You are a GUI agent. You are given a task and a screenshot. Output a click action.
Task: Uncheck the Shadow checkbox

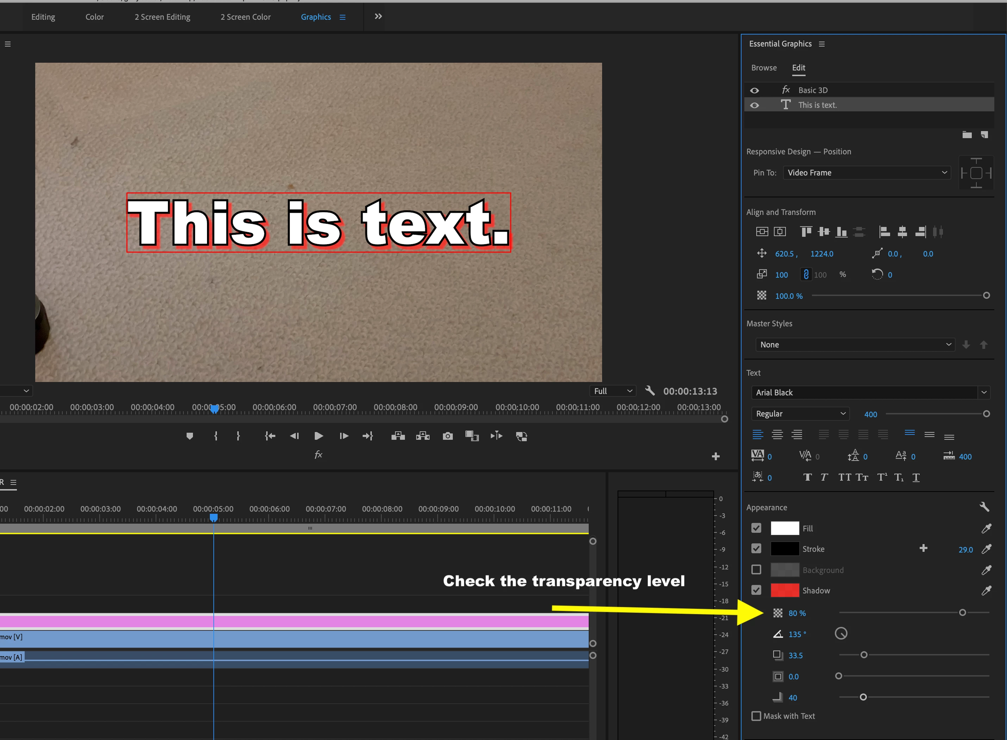tap(756, 590)
